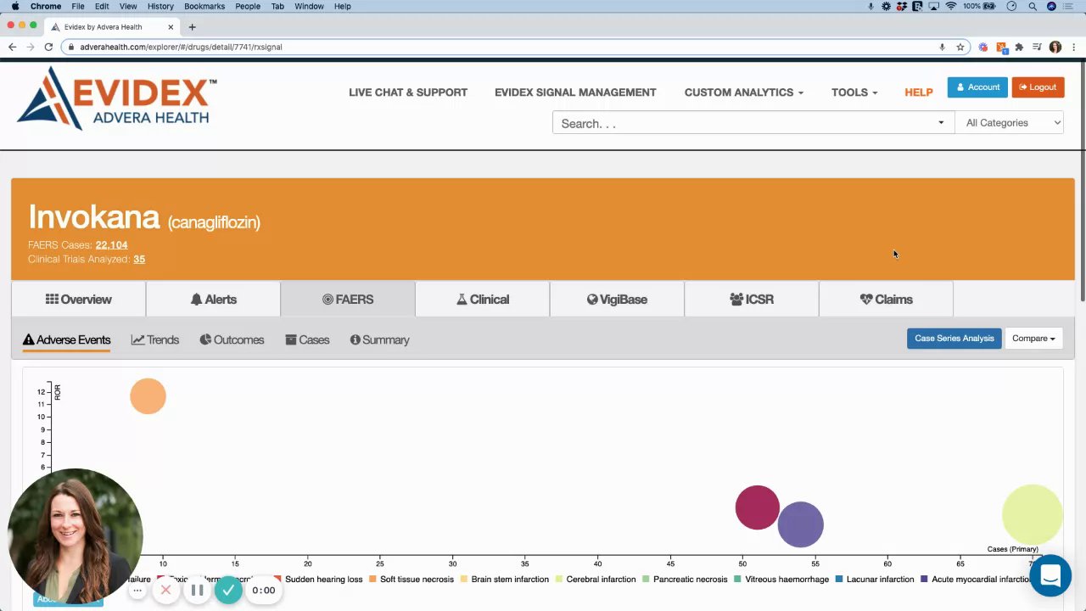Click the HubSpot extension icon
This screenshot has height=611, width=1086.
click(x=1001, y=47)
